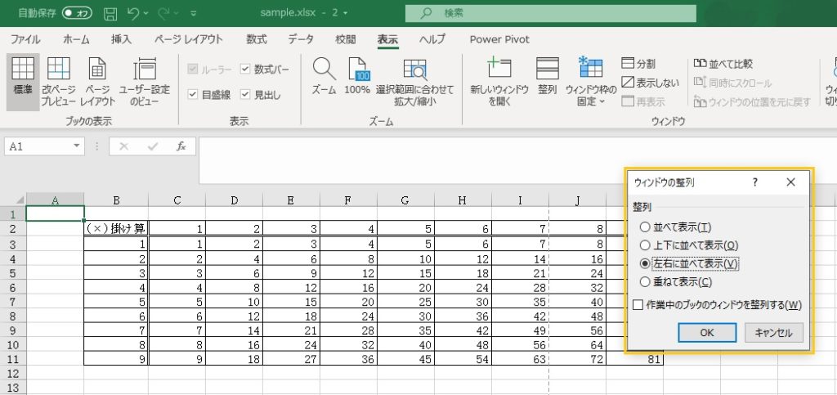Image resolution: width=837 pixels, height=395 pixels.
Task: Click the Split (分割) window icon
Action: [x=628, y=64]
